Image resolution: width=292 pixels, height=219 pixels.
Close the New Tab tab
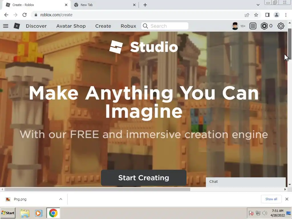(134, 5)
